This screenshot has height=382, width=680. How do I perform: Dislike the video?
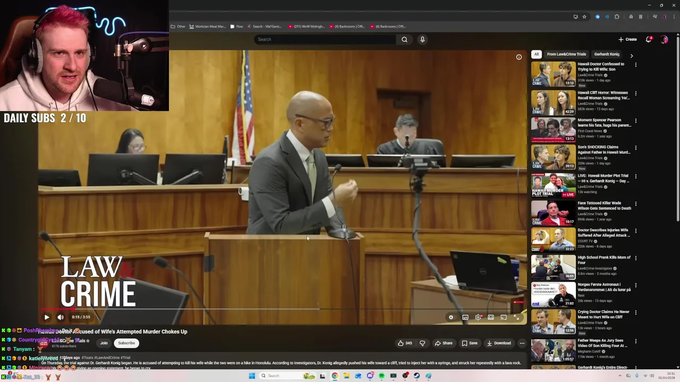pyautogui.click(x=422, y=343)
